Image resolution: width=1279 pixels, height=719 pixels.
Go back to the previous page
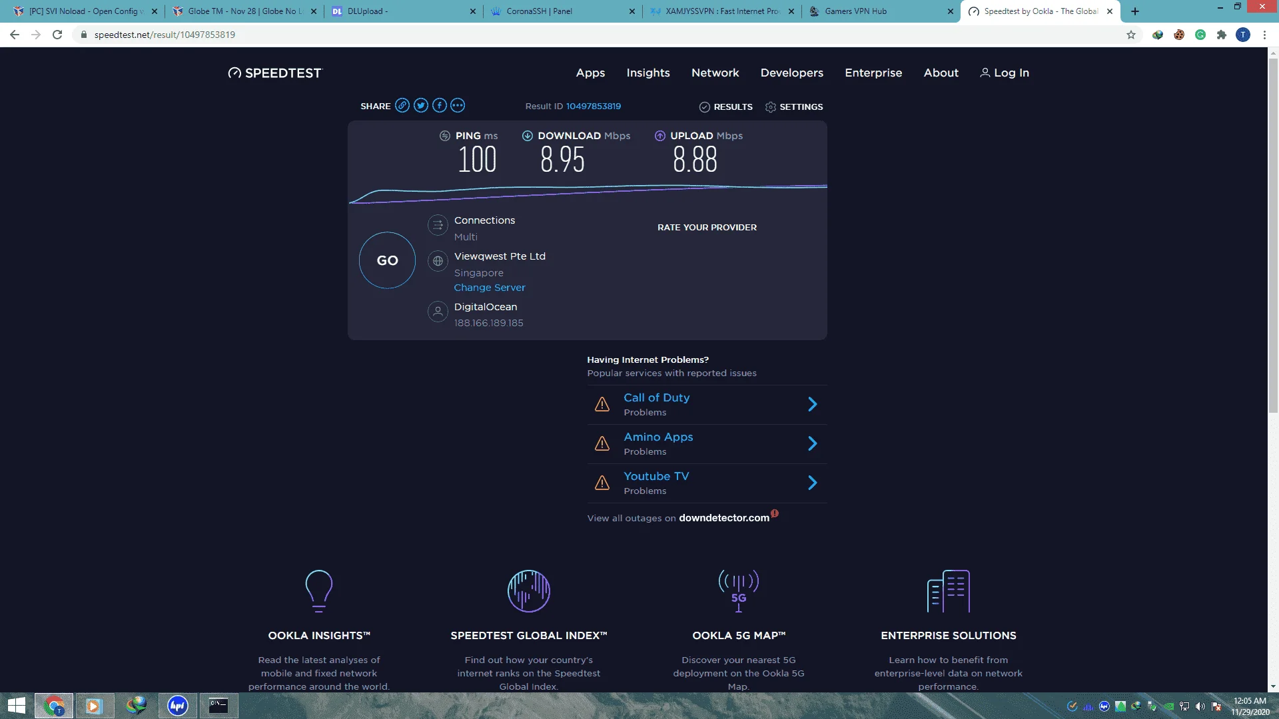point(15,35)
